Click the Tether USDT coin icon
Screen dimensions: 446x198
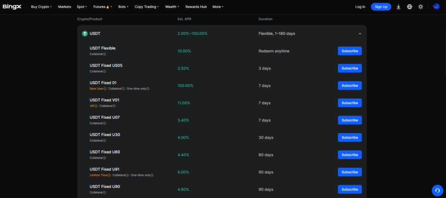pyautogui.click(x=85, y=33)
